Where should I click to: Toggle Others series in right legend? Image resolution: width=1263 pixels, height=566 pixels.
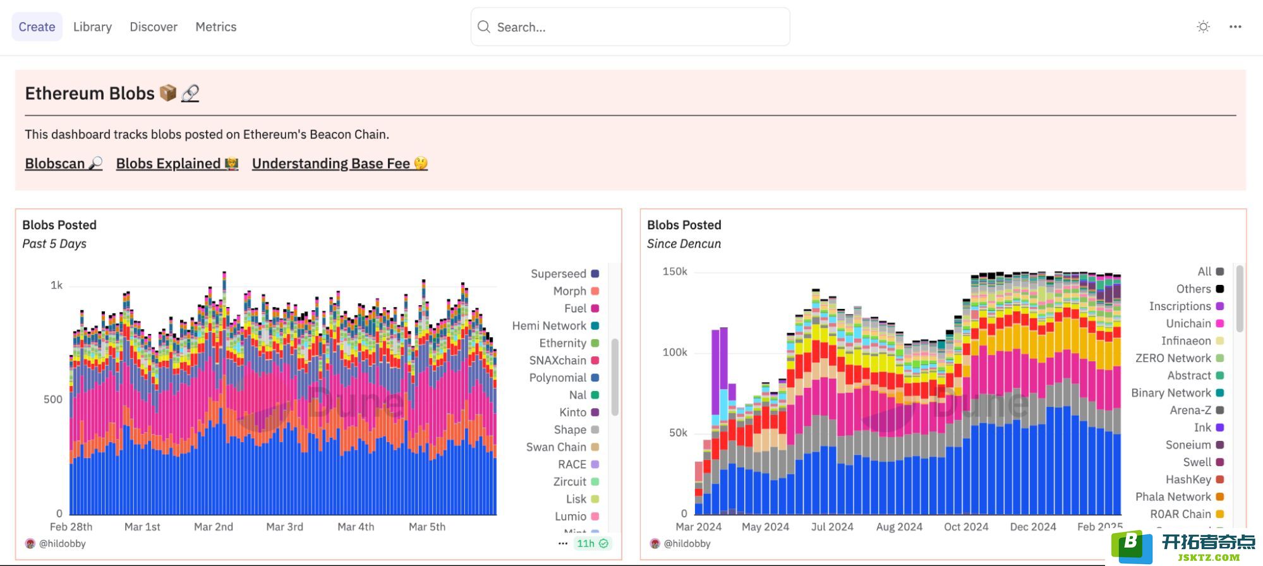(1200, 289)
